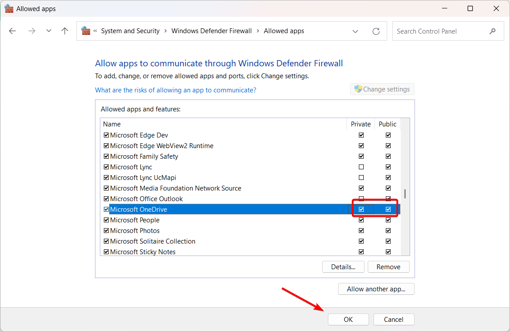Click the allowed apps list scrollbar

point(405,194)
